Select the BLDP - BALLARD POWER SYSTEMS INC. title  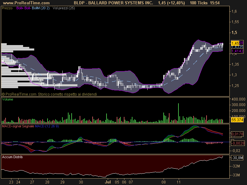click(113, 3)
